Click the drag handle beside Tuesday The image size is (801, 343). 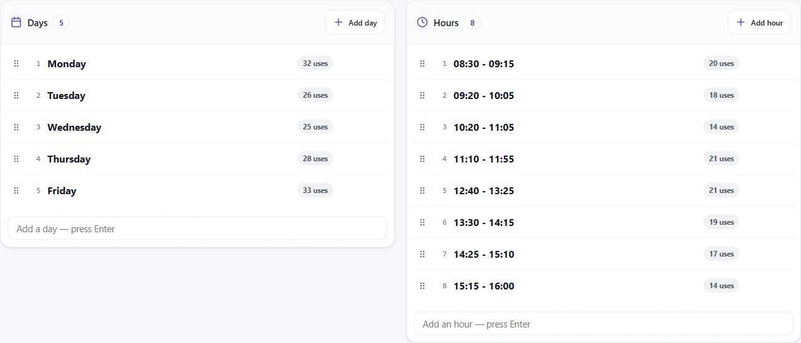click(x=16, y=95)
